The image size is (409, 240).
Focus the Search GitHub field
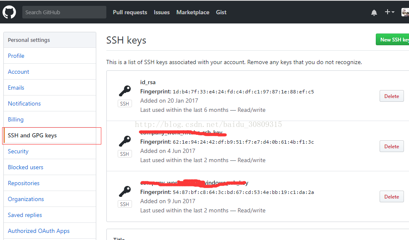(x=64, y=12)
